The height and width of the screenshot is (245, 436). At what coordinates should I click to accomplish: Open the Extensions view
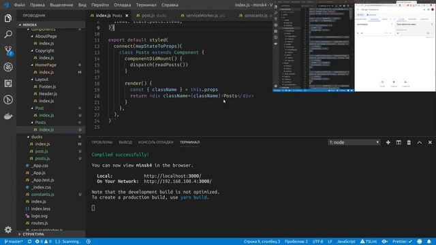pos(8,83)
